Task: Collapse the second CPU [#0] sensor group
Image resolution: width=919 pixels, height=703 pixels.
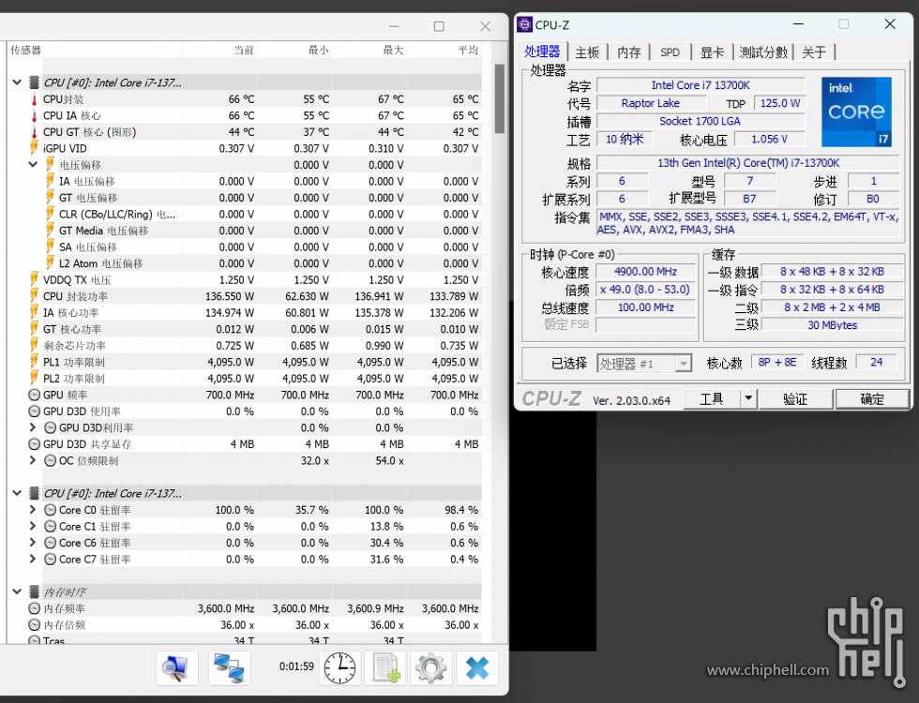Action: tap(17, 493)
